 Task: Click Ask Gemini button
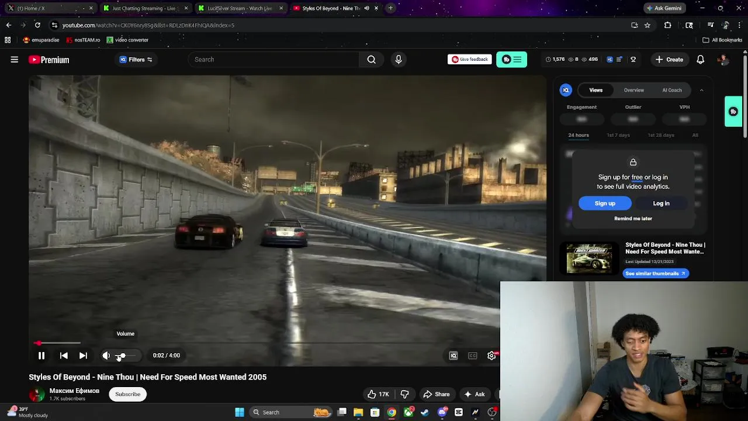pyautogui.click(x=663, y=8)
